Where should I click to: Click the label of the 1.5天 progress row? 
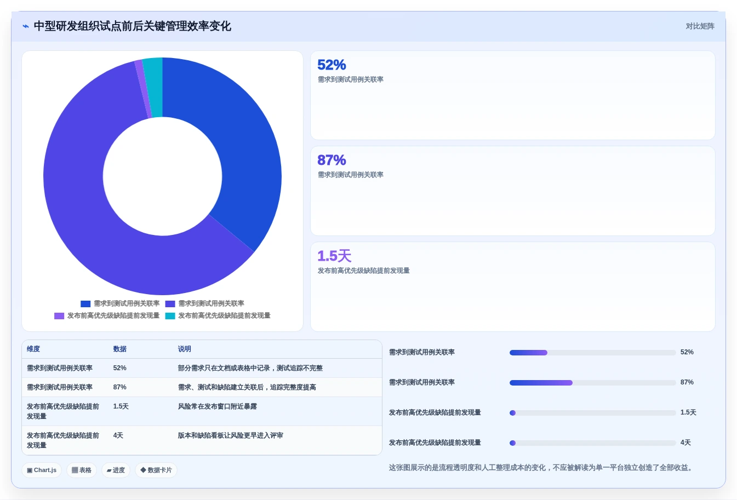(435, 412)
